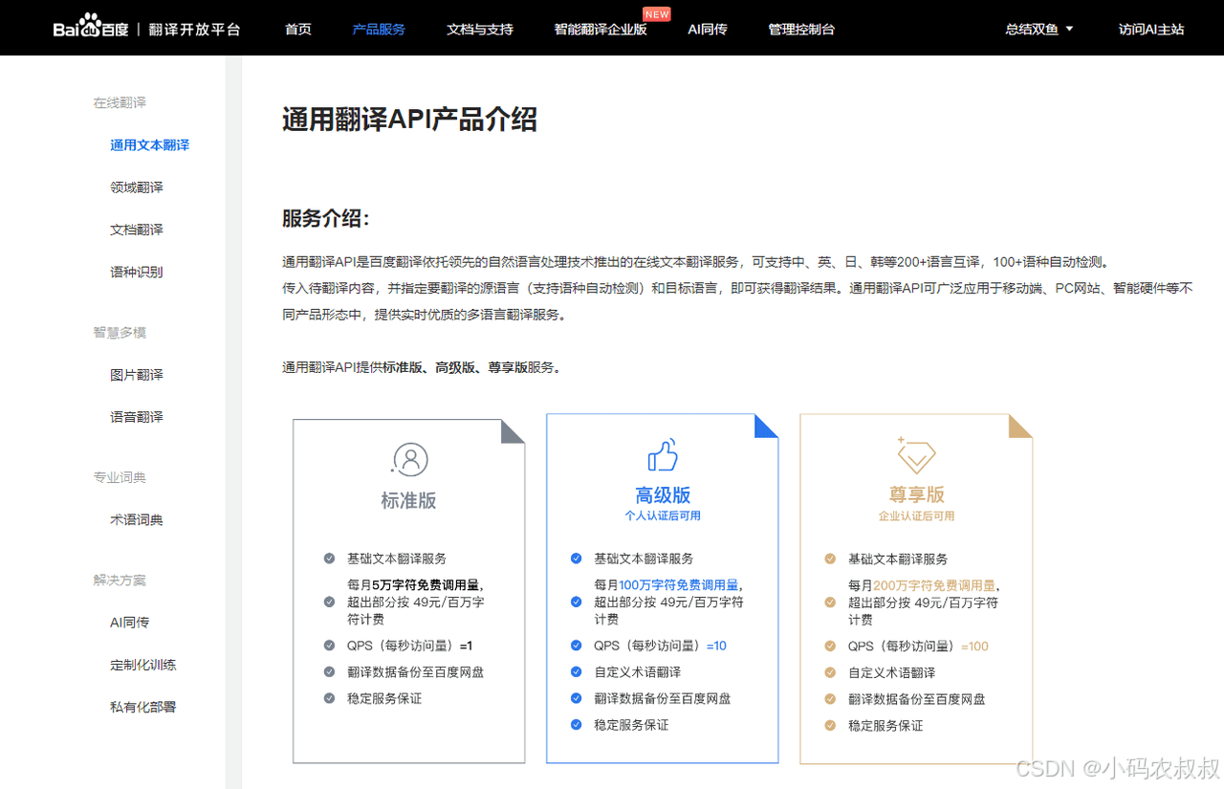Visit 访问AI主站 link
1224x789 pixels.
(1151, 30)
